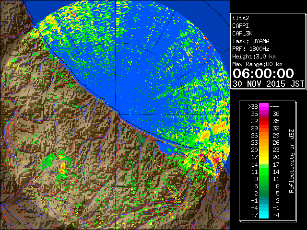Click the '30 NOV 2015 JST' date
The height and width of the screenshot is (230, 307).
[268, 84]
